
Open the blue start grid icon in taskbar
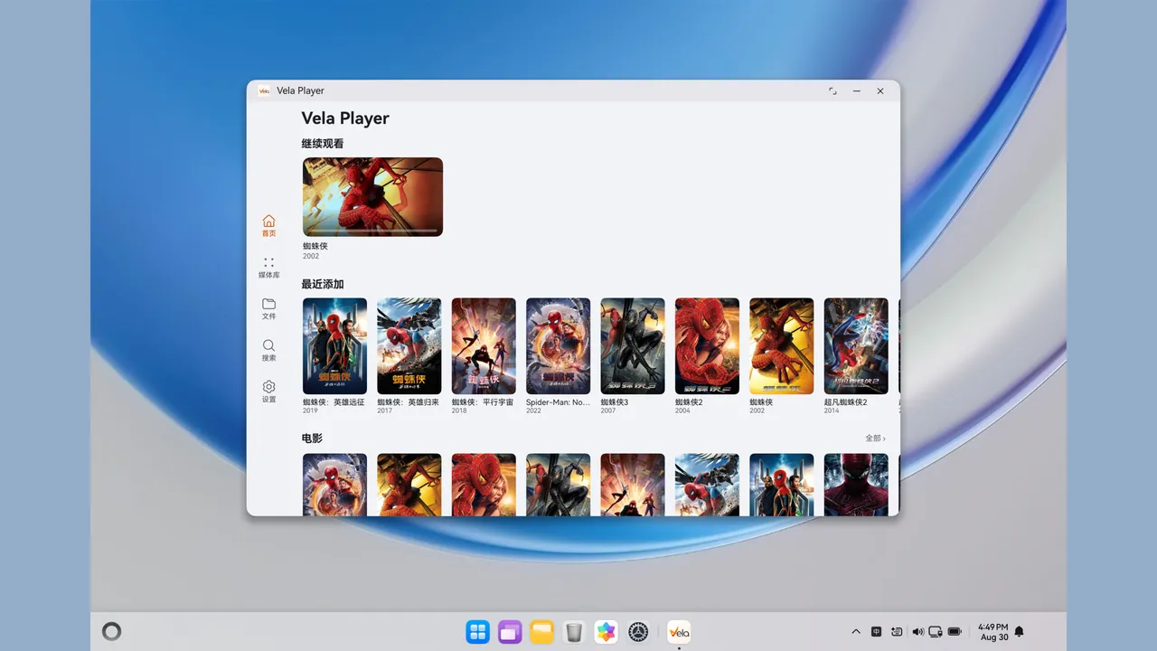click(477, 632)
